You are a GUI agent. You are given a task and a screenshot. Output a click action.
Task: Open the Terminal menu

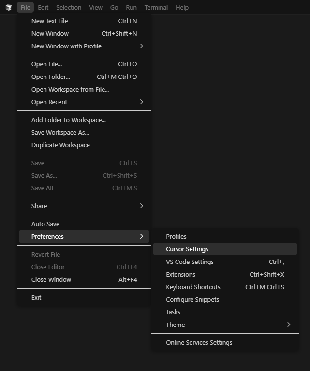click(x=156, y=8)
